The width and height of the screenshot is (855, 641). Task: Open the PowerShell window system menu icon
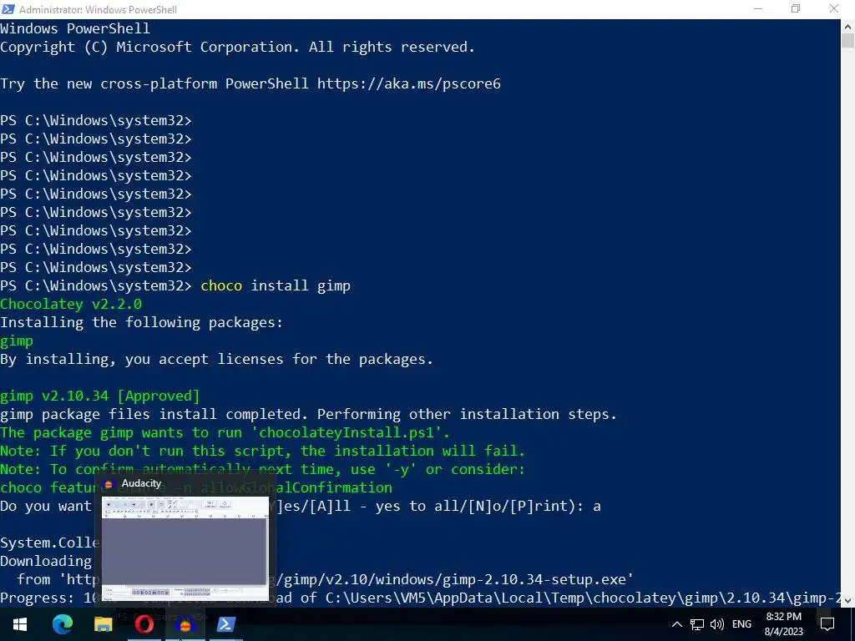8,9
